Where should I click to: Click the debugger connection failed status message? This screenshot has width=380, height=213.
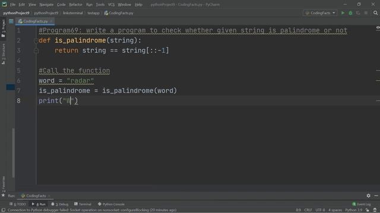(92, 210)
